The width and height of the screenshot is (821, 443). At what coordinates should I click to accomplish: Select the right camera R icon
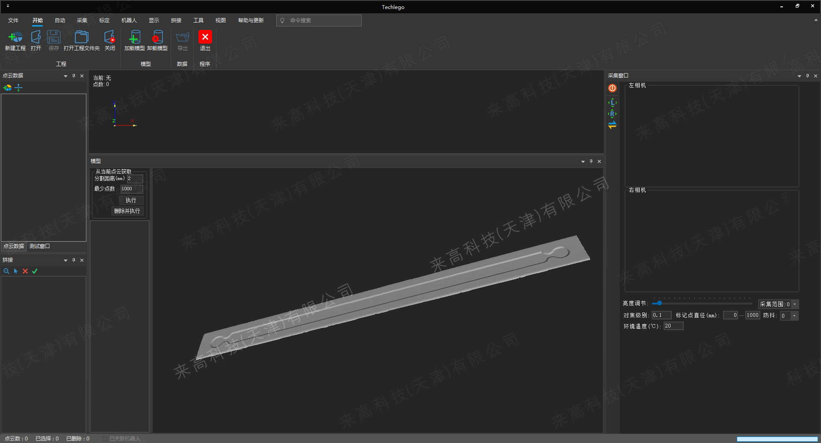pos(612,114)
